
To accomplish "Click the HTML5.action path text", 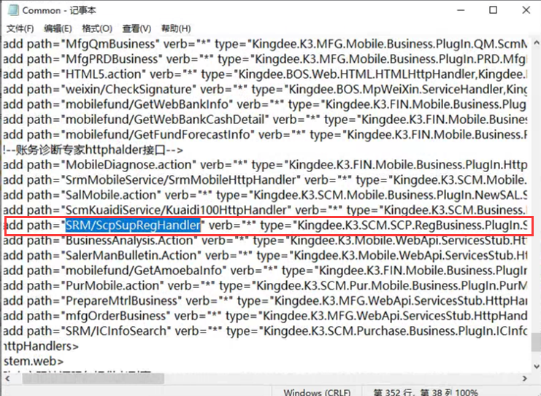I will 104,74.
